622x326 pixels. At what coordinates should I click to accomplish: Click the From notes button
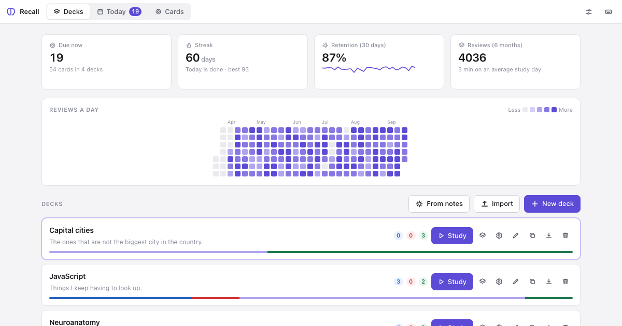coord(439,204)
